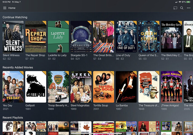Open Treasure of the Sierra Madre poster
193x135 pixels.
click(149, 87)
